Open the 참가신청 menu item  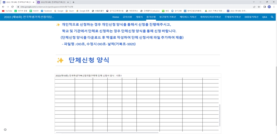click(x=151, y=17)
